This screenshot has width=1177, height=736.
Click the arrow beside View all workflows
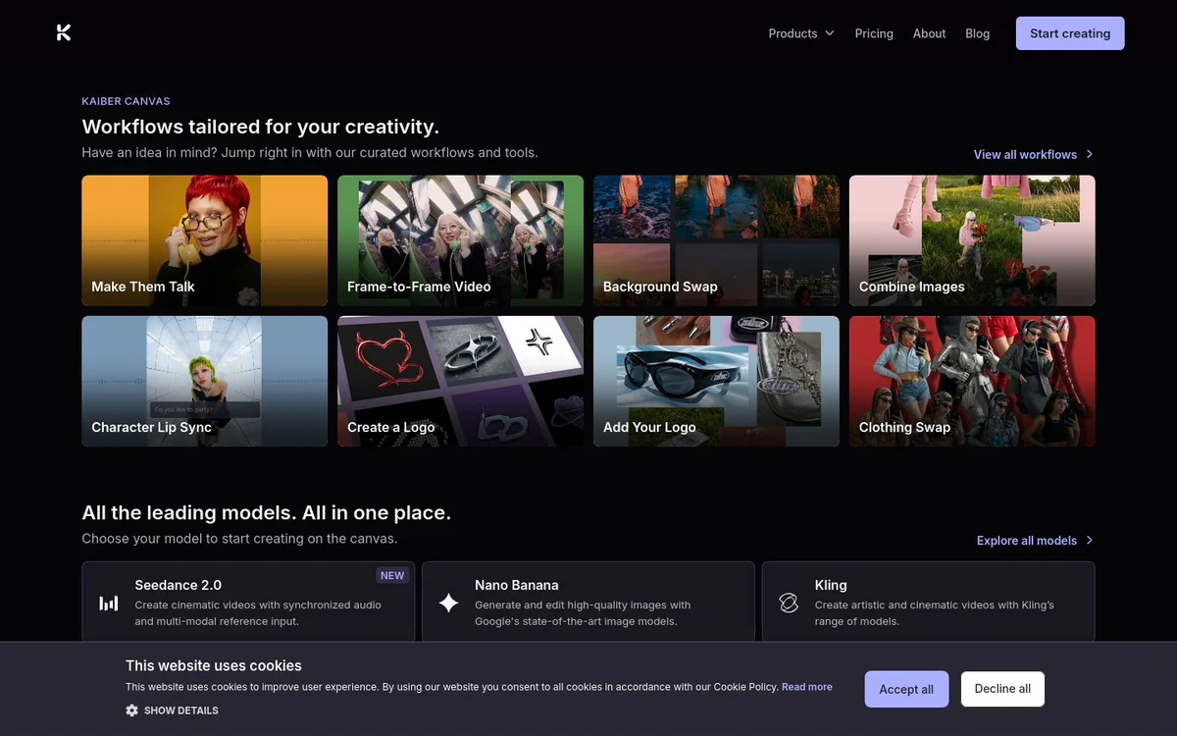(1090, 154)
